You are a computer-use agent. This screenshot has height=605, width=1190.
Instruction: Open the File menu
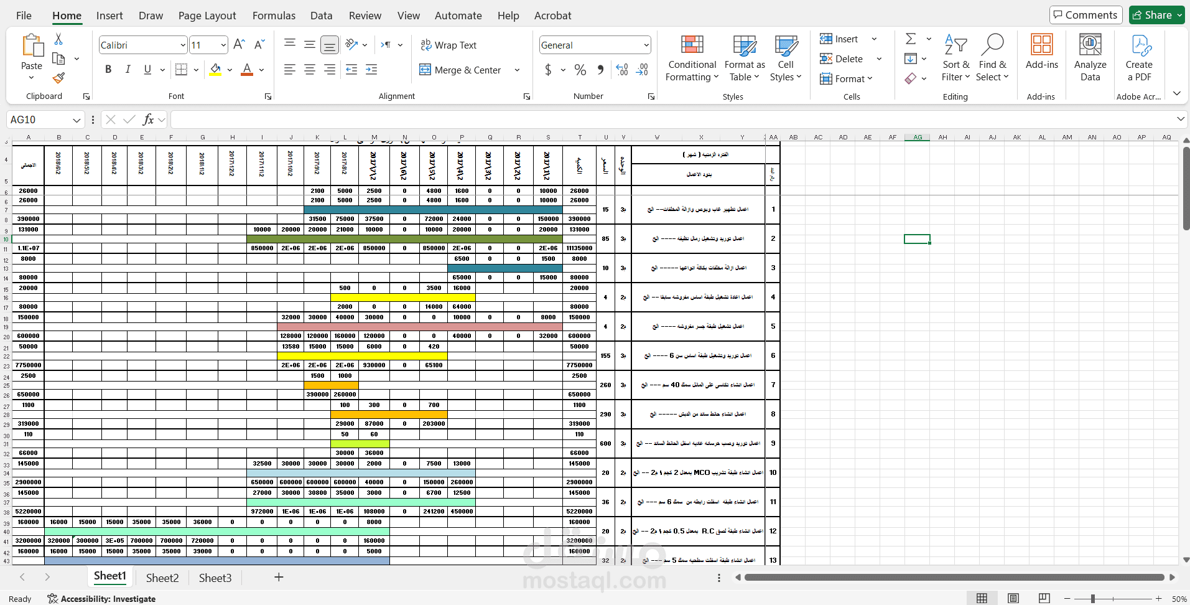[24, 16]
